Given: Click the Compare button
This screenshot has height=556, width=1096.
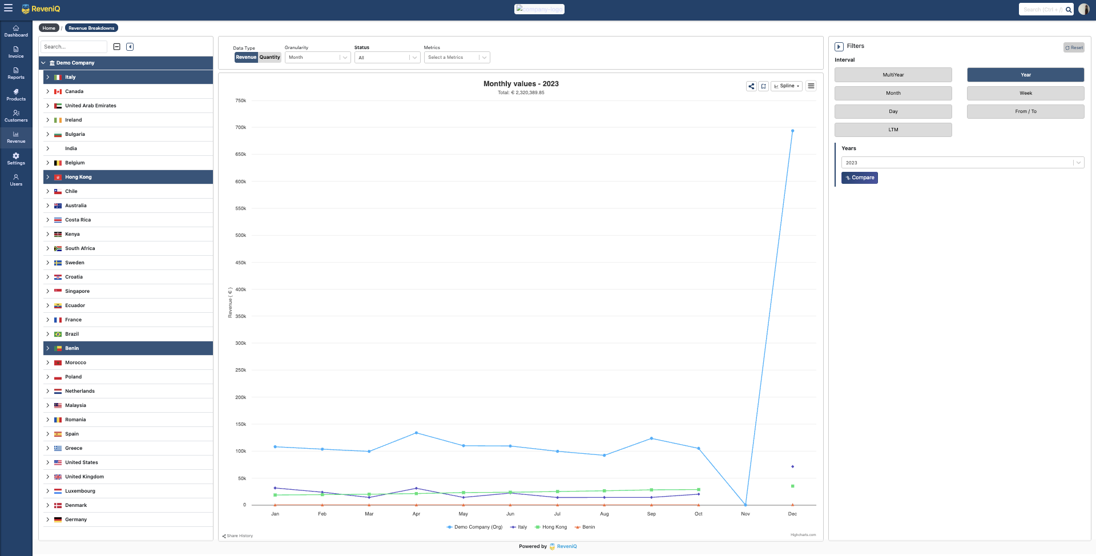Looking at the screenshot, I should coord(860,178).
